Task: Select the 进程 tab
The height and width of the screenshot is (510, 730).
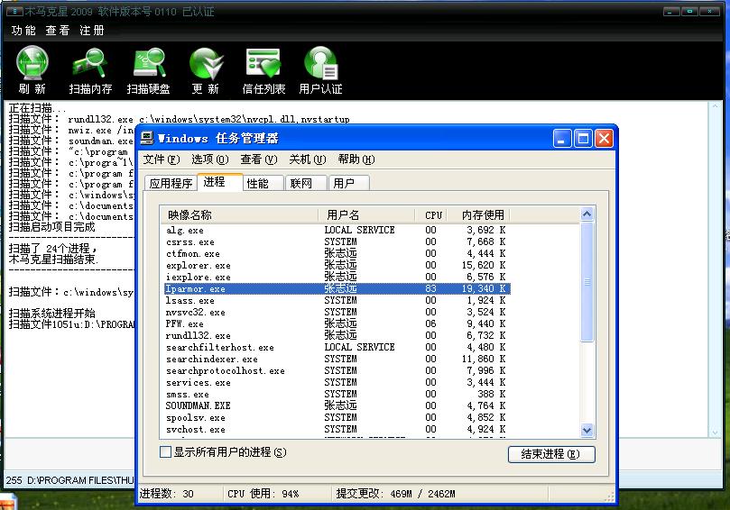Action: point(220,182)
